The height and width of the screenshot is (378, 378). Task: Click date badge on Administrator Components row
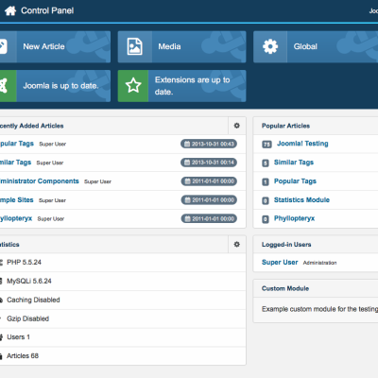(x=209, y=181)
